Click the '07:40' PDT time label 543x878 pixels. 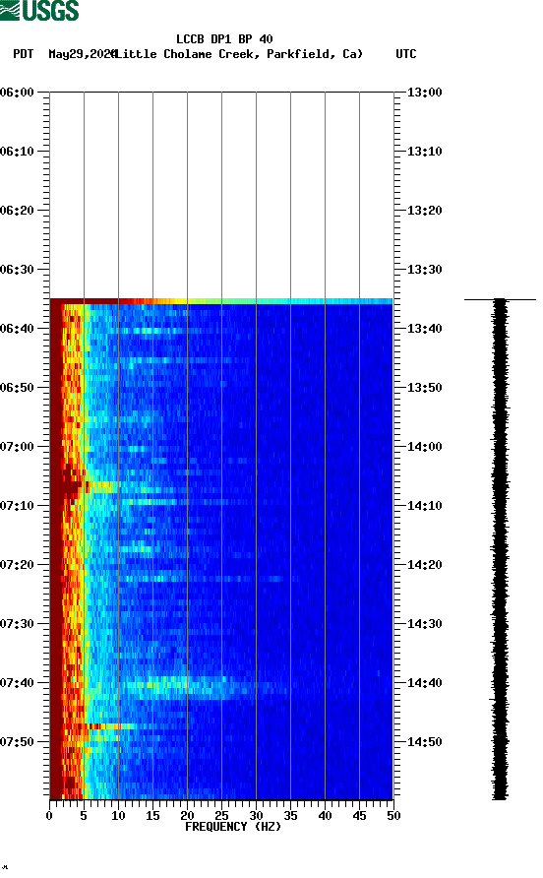[18, 683]
